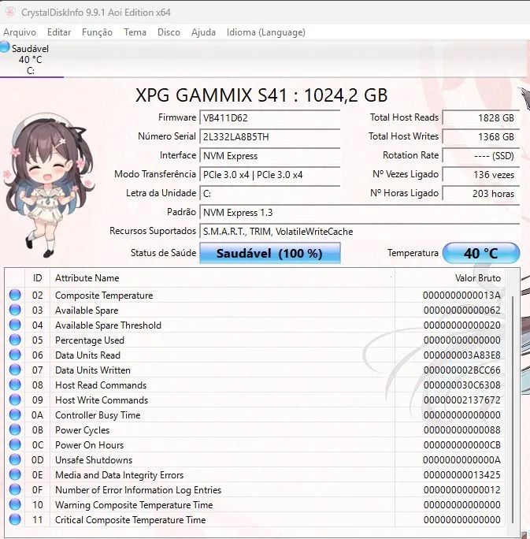Click the status orb for Data Units Read
This screenshot has height=539, width=530.
(x=15, y=355)
